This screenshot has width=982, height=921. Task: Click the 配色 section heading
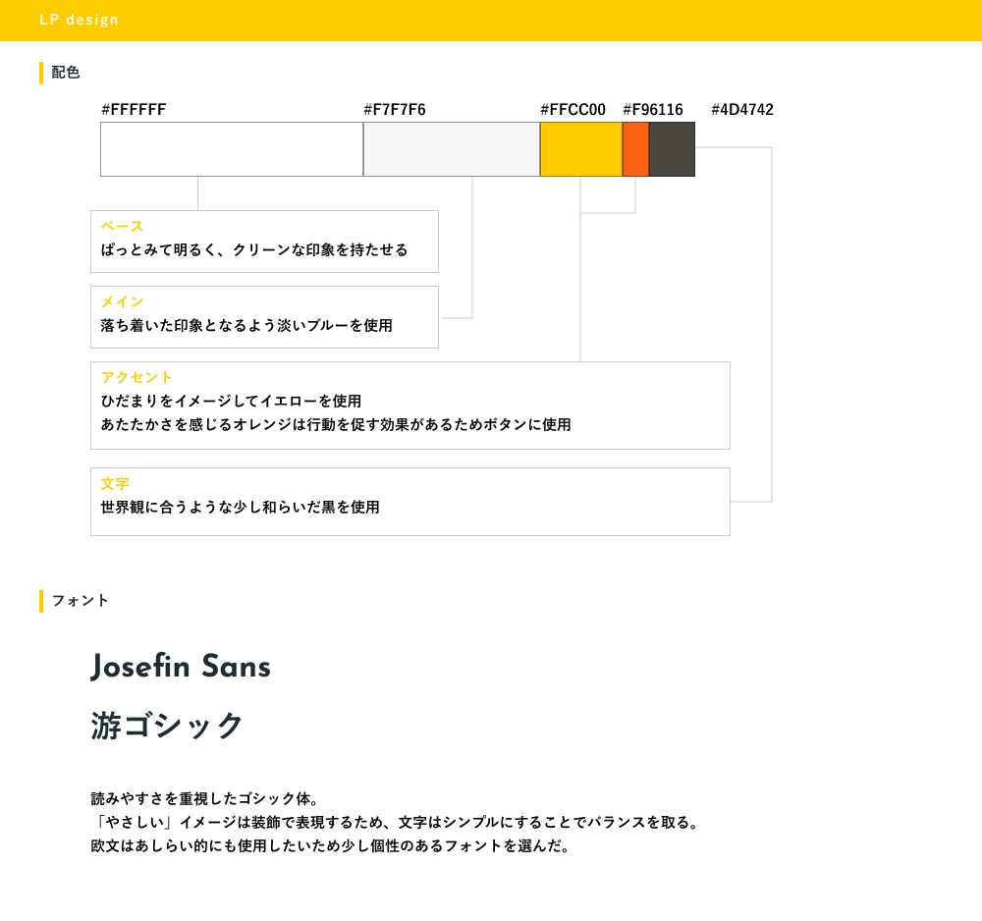click(66, 73)
